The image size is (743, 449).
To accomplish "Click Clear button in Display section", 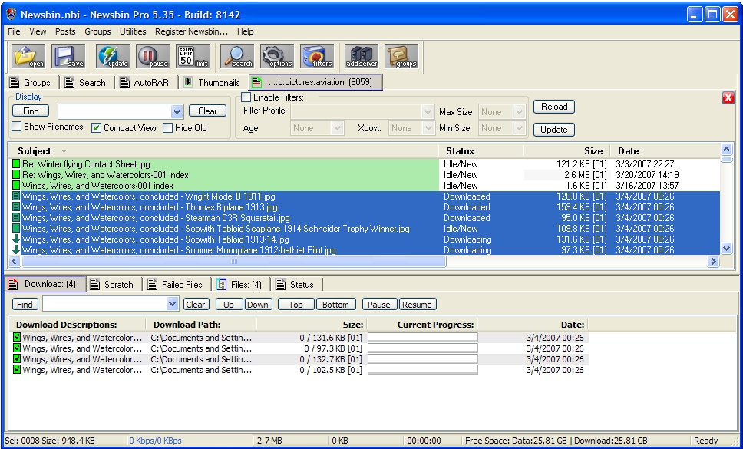I will coord(207,111).
